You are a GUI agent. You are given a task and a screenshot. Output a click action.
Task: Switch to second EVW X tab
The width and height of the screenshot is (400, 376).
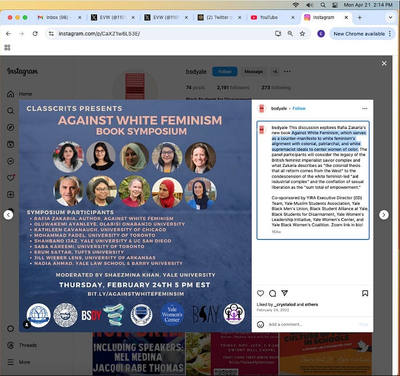[x=166, y=17]
